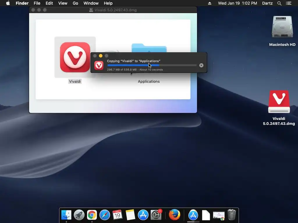Click the eject icon in the menu bar
This screenshot has height=223, width=298.
point(210,3)
